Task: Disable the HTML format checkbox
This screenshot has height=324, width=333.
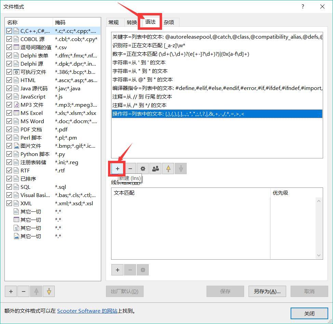Action: tap(9, 80)
